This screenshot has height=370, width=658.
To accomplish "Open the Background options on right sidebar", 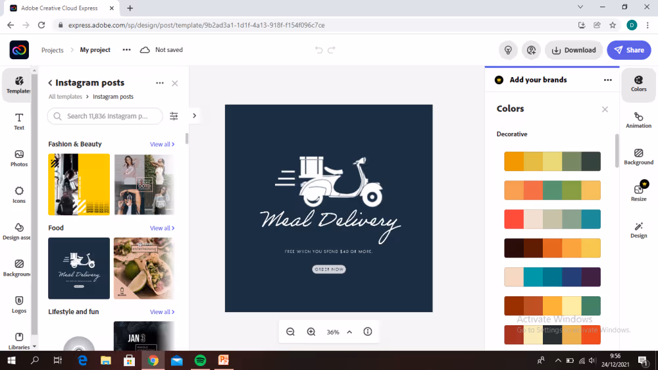I will tap(638, 157).
